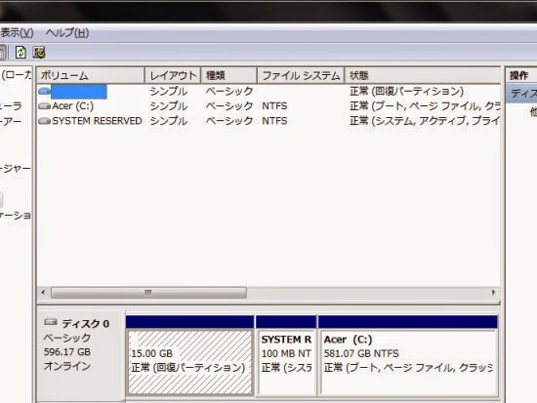Screen dimensions: 537x403
Task: Open the settings toolbar icon beside refresh
Action: (x=39, y=53)
